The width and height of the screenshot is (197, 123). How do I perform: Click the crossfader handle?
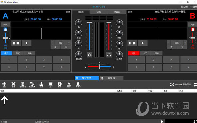click(99, 67)
